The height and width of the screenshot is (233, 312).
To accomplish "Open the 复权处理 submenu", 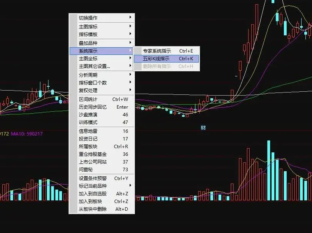I will click(x=102, y=90).
